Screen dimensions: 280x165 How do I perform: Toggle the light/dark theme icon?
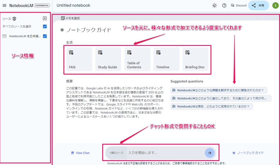pos(214,5)
